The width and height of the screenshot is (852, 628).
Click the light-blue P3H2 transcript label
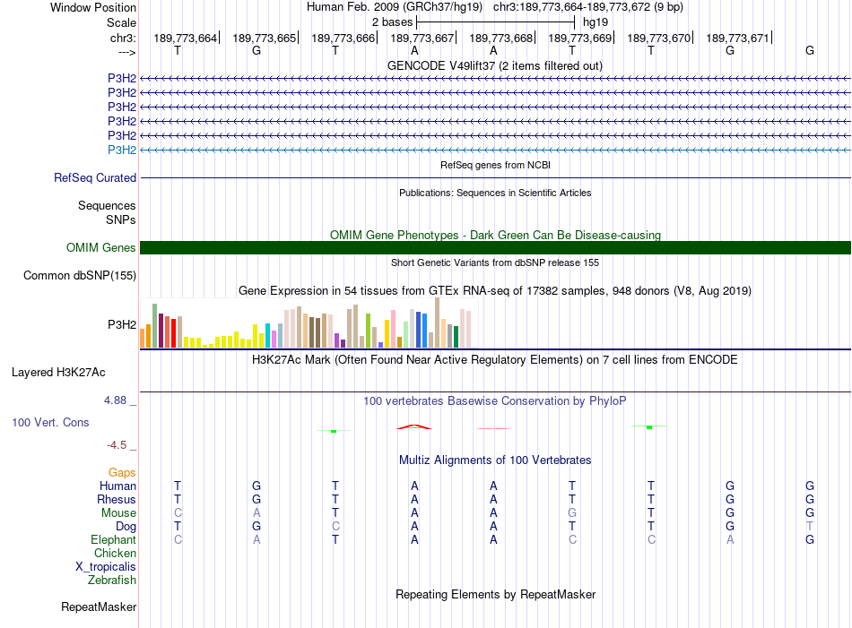122,150
